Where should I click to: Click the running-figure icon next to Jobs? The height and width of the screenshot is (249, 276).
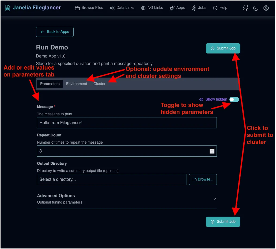coord(194,8)
